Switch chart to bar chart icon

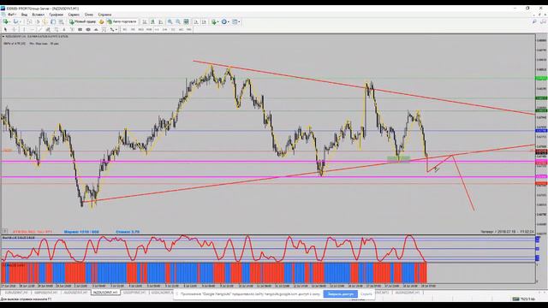tap(145, 21)
